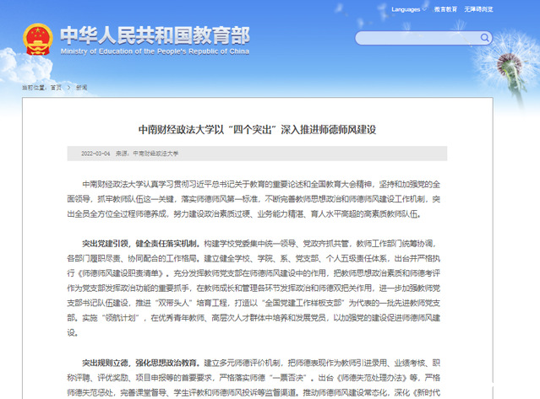The height and width of the screenshot is (399, 540).
Task: Open 新闻 in the breadcrumb
Action: 81,87
